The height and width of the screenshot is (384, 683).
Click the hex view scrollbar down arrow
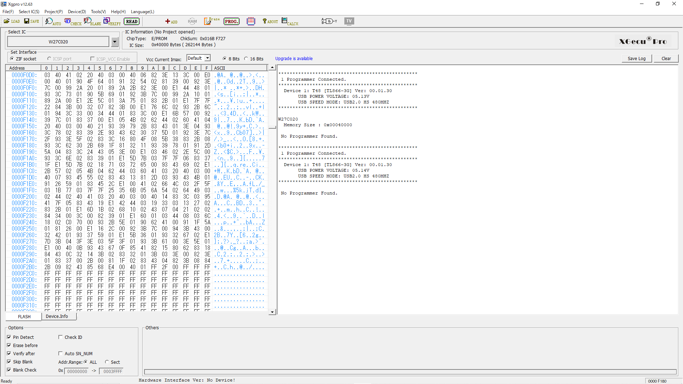point(272,312)
